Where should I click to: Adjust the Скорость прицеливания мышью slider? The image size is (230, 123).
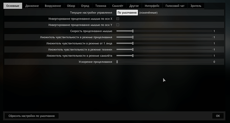click(164, 31)
